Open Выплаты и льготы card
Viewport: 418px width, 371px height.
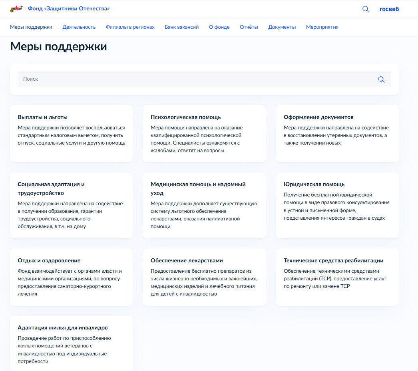pyautogui.click(x=71, y=133)
